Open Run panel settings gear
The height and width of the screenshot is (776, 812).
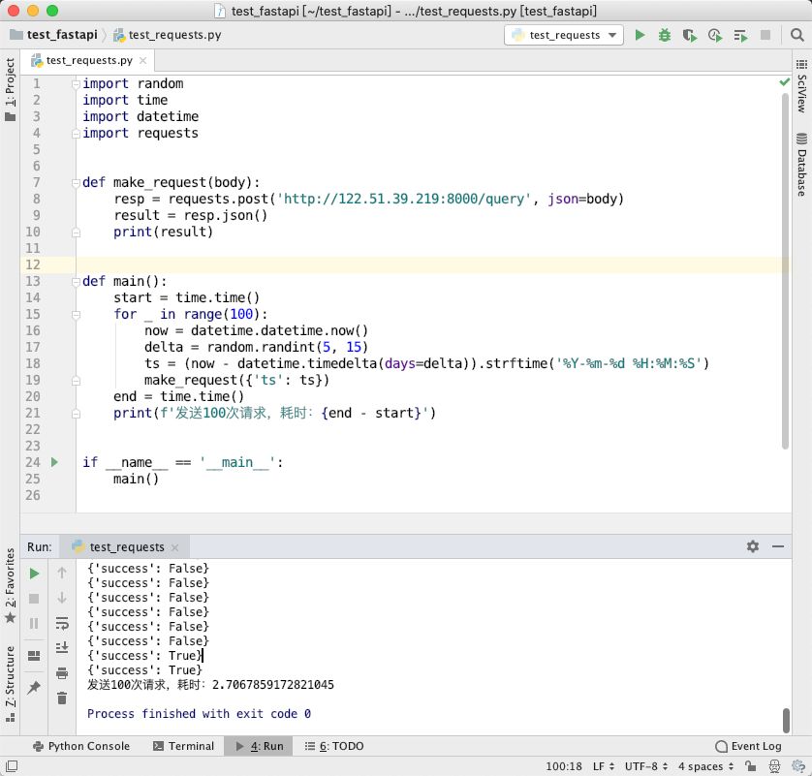[753, 546]
